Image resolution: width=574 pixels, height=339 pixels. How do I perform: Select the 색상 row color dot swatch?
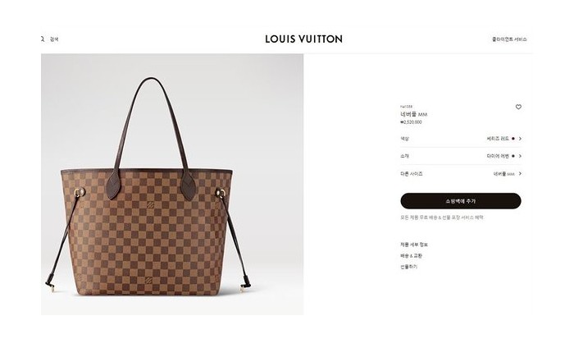point(512,139)
